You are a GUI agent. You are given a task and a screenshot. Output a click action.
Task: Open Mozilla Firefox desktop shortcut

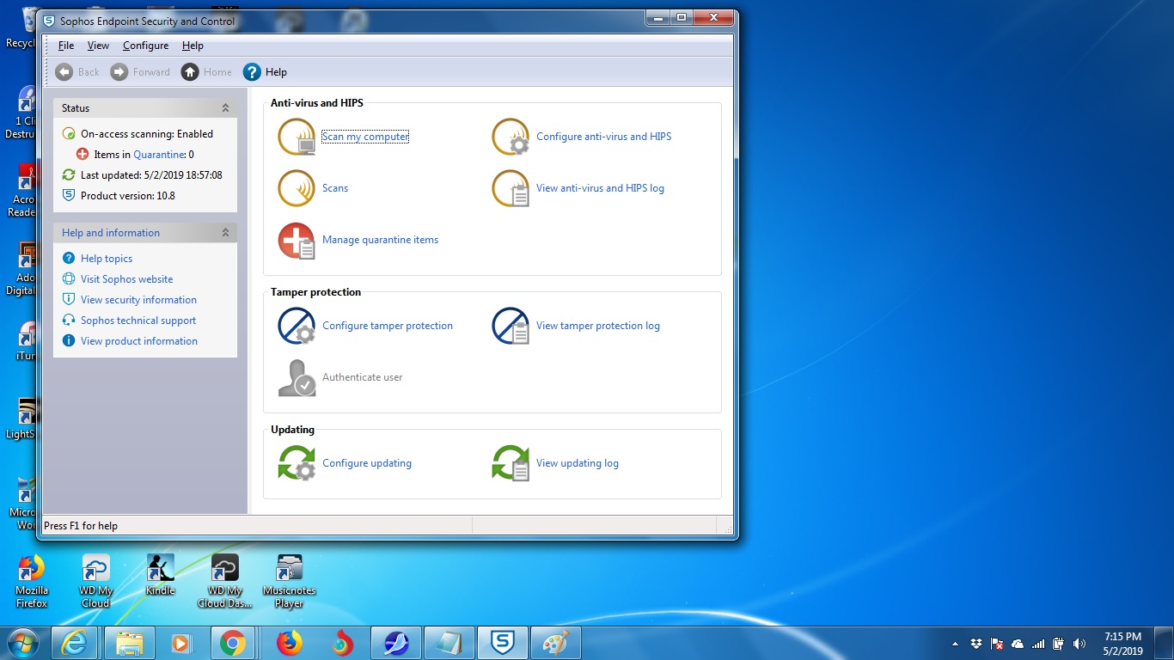(x=31, y=582)
